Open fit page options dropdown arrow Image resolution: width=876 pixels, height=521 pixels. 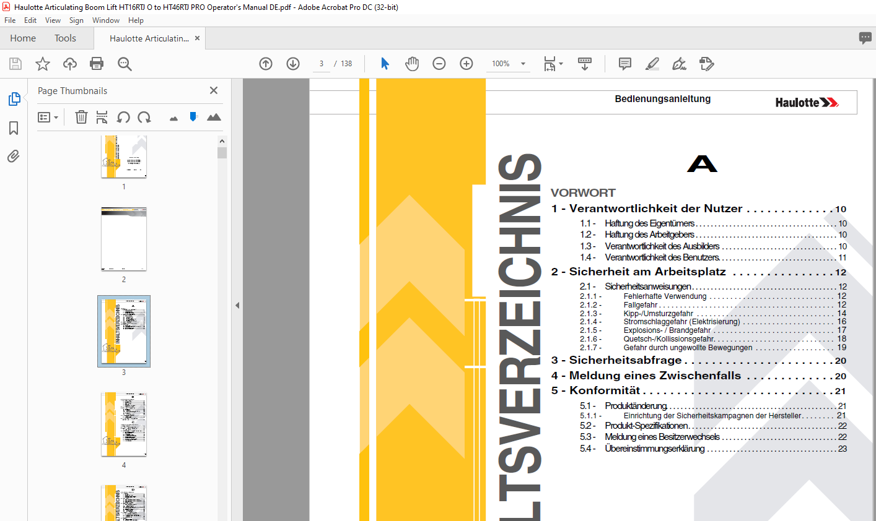click(561, 64)
